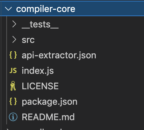This screenshot has height=130, width=144.
Task: Expand the src folder chevron
Action: (14, 40)
